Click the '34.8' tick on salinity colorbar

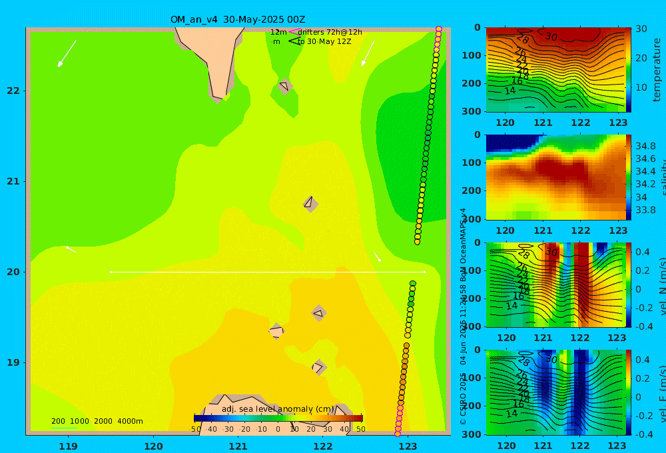coord(645,146)
